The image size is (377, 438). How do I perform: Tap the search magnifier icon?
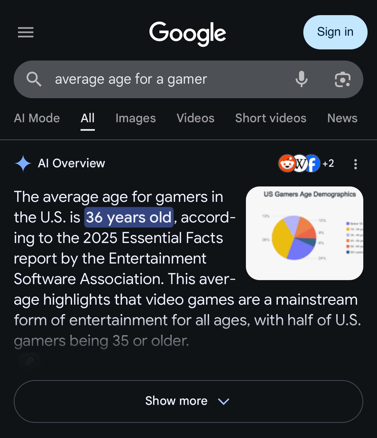[34, 79]
